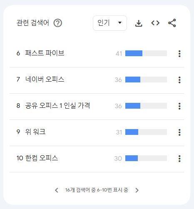Click the blue bar for 패스트 파이브
Viewport: 194px width, 209px height.
[x=134, y=53]
